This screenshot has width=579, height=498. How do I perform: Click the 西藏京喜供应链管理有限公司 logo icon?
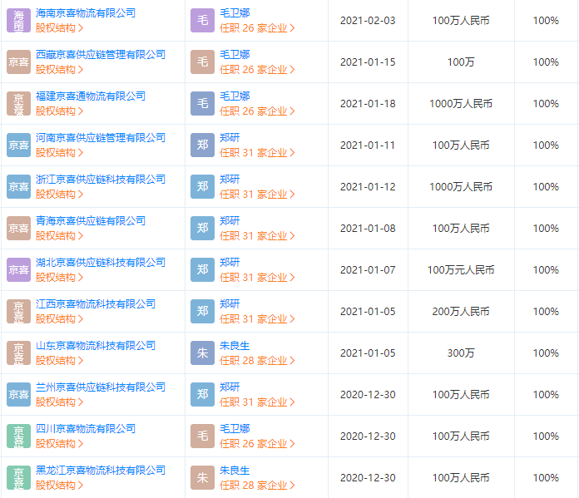tap(18, 62)
